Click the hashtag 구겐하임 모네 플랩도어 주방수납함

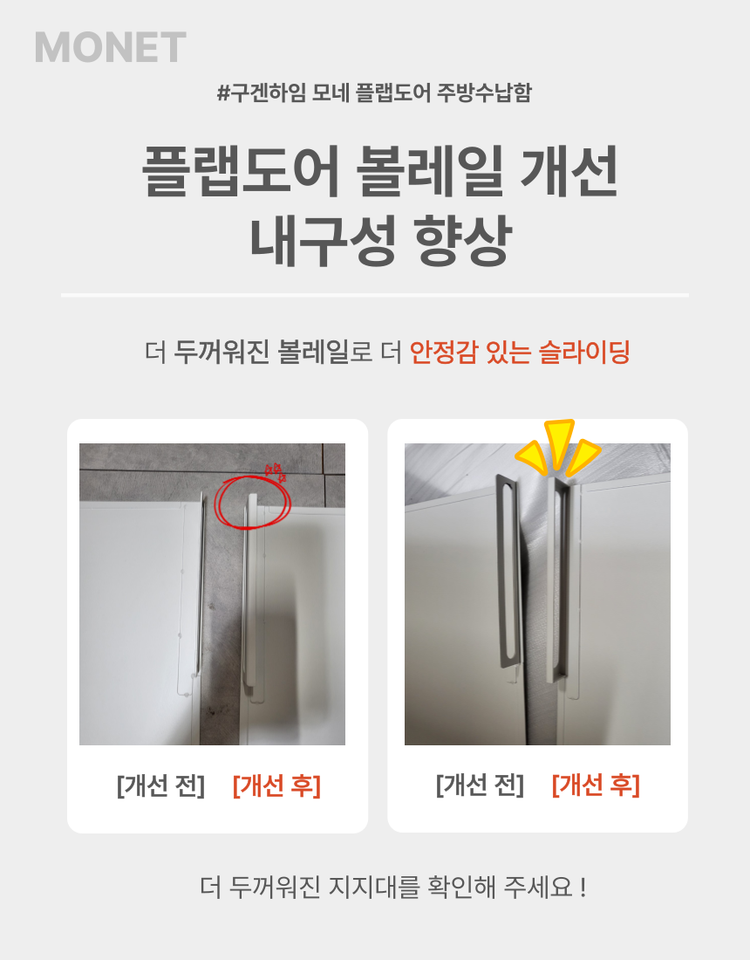coord(374,93)
